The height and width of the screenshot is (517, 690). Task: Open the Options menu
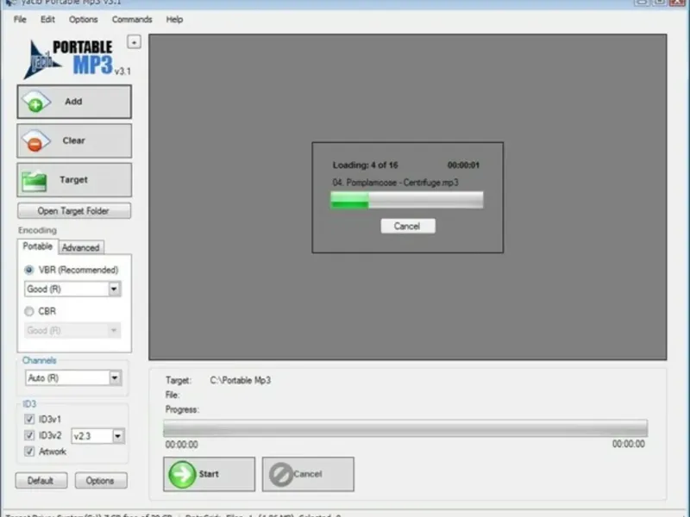(x=83, y=19)
